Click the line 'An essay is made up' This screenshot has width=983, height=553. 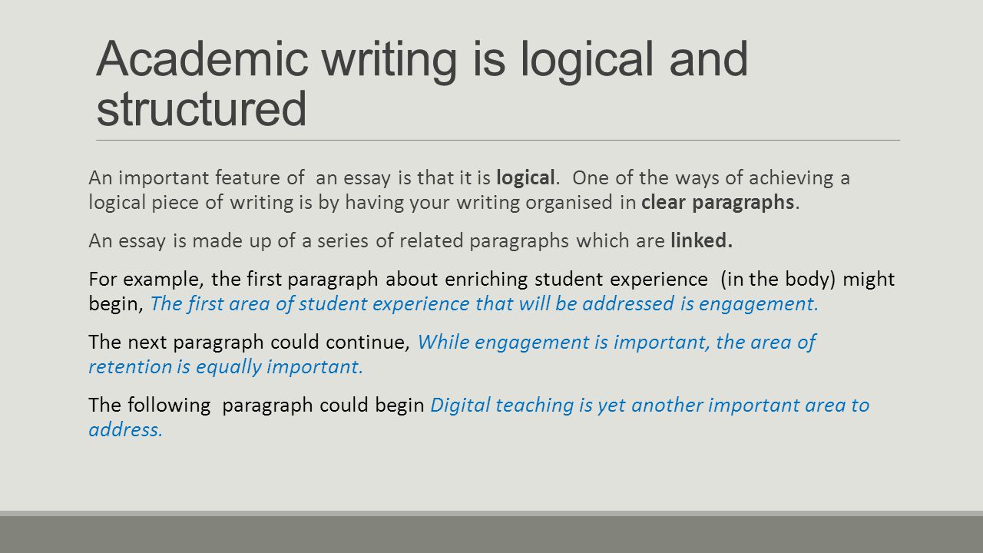tap(412, 241)
